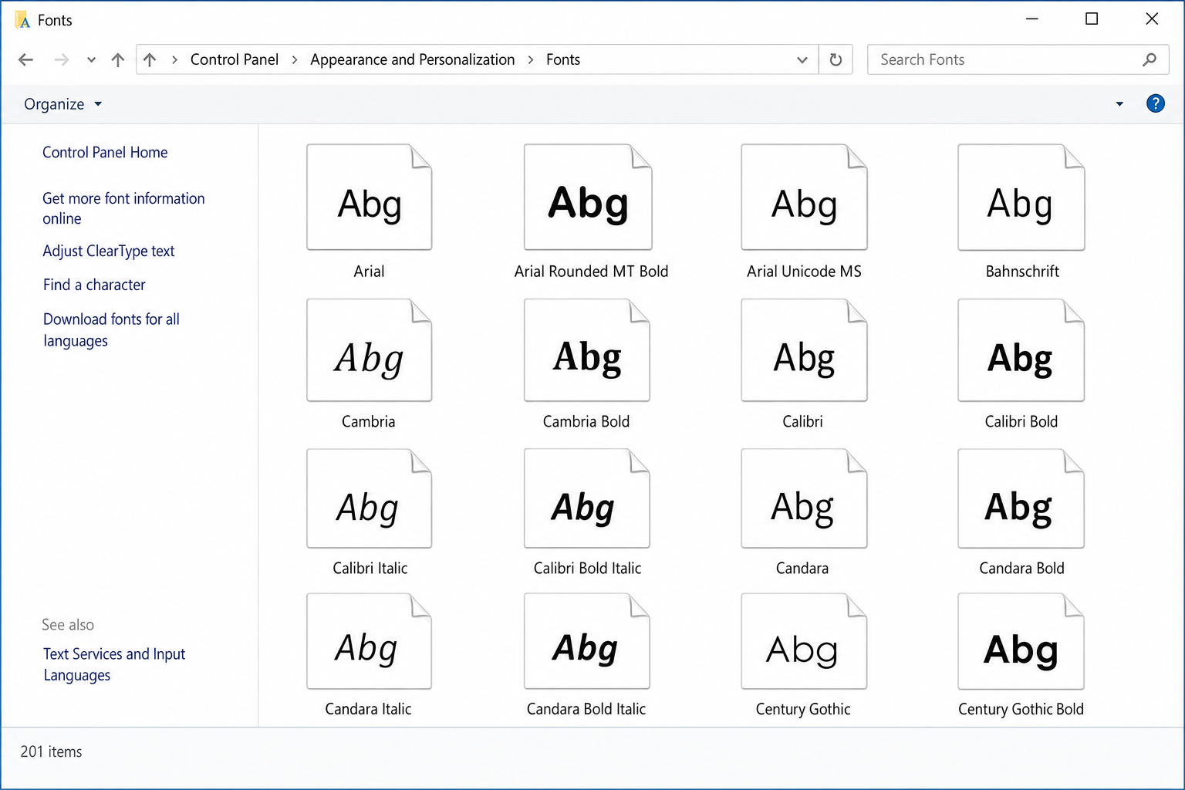Select the Arial font icon
Viewport: 1185px width, 790px height.
pos(369,197)
